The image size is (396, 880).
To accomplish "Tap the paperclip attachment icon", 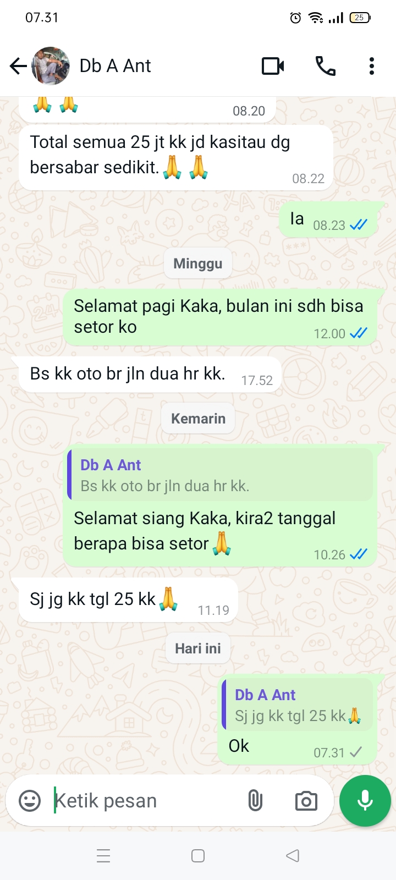I will [255, 800].
